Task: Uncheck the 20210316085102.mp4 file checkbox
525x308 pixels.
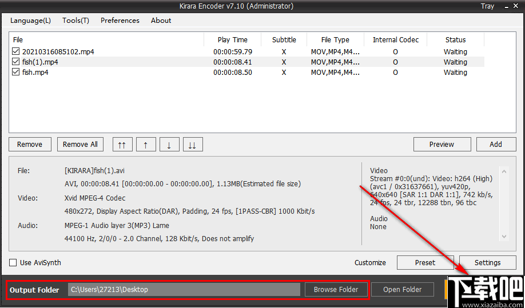Action: point(15,51)
